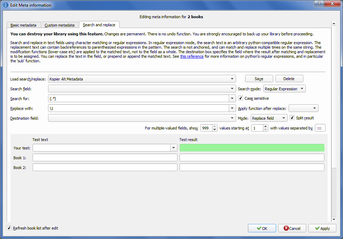
Task: Open the Apply function after replace dropdown
Action: pyautogui.click(x=303, y=108)
